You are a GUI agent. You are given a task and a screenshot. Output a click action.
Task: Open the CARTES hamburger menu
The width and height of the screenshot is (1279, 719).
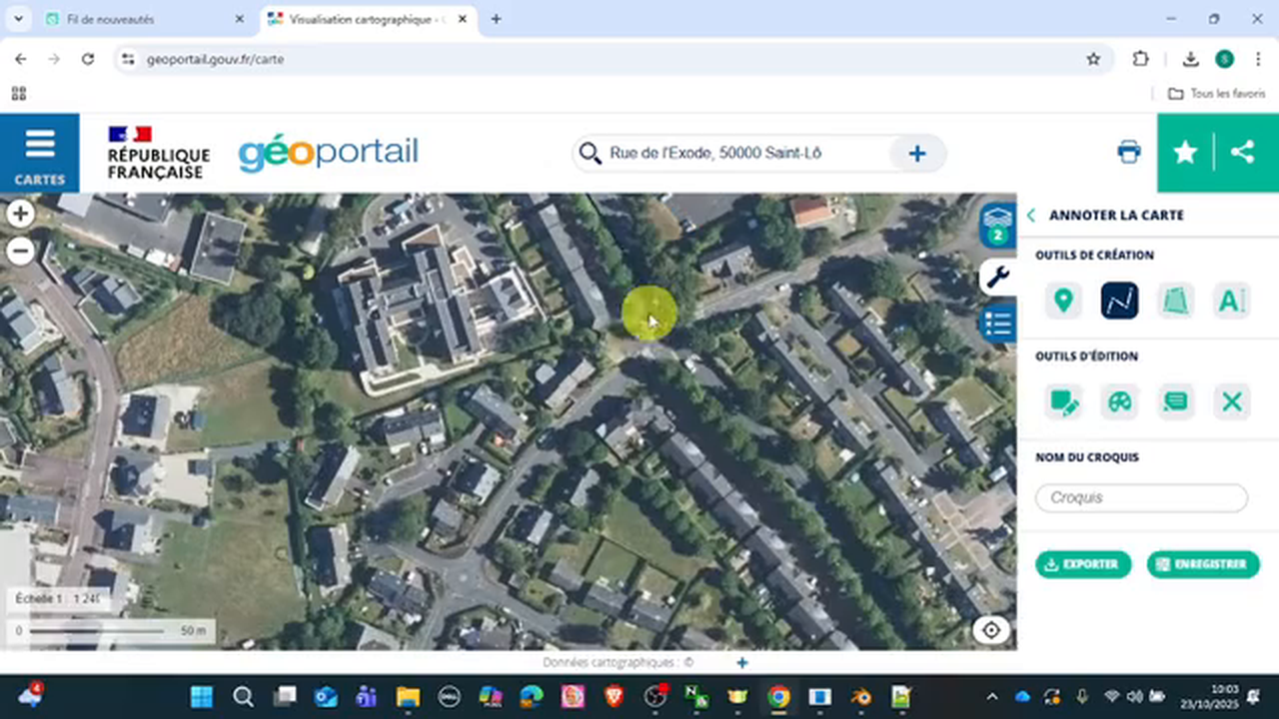coord(40,152)
